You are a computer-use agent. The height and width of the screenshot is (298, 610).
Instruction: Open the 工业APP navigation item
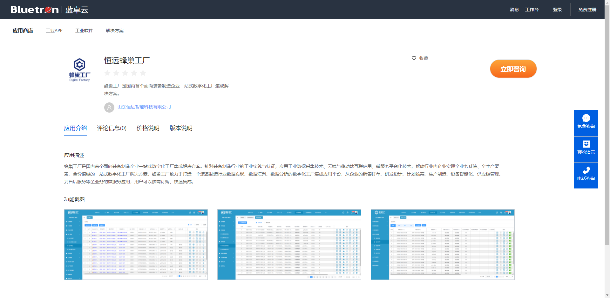54,31
